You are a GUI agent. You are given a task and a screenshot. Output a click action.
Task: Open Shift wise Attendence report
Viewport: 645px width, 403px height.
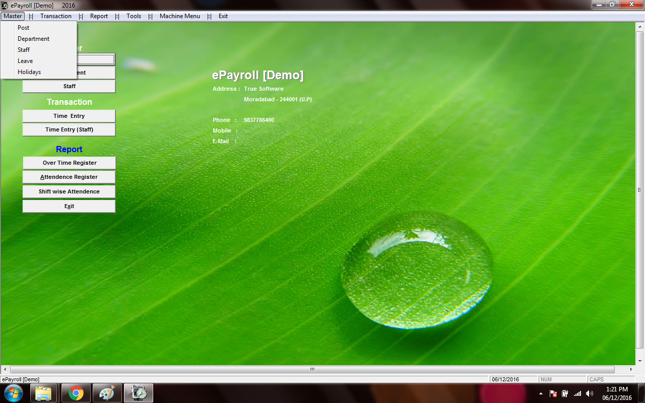tap(69, 191)
